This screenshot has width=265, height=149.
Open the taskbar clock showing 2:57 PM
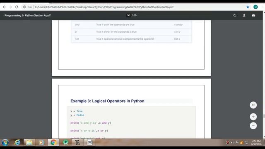(x=256, y=142)
